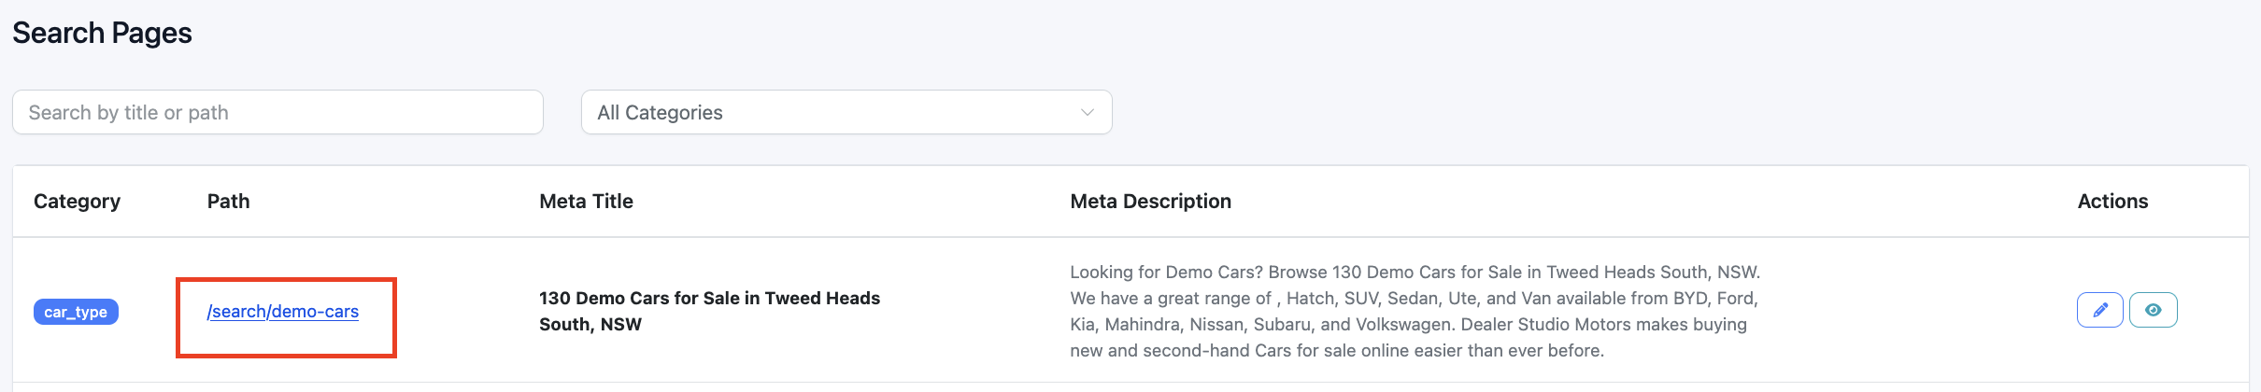2261x392 pixels.
Task: Click the car_type category badge
Action: tap(76, 312)
